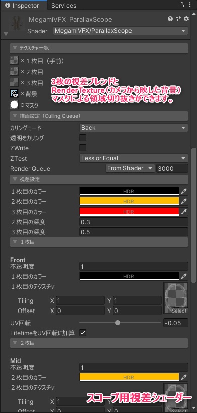Click the Inspector vertical scrollbar
The width and height of the screenshot is (197, 413).
[194, 215]
